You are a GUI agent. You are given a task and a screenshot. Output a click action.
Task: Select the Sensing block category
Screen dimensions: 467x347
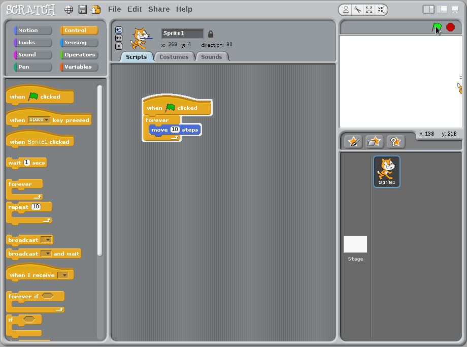(x=79, y=42)
